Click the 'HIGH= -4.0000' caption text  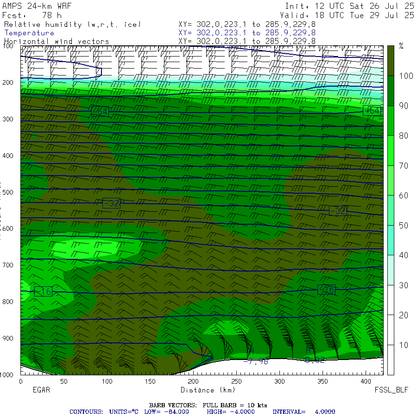point(231,412)
